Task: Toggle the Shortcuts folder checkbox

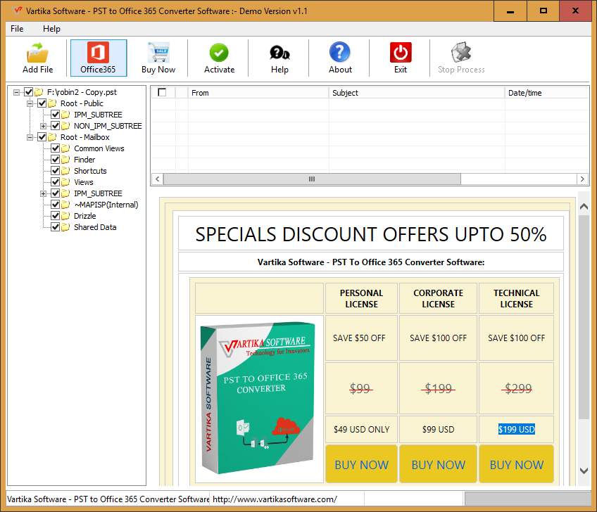Action: pos(55,171)
